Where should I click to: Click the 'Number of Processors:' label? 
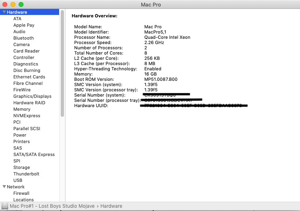pos(98,48)
